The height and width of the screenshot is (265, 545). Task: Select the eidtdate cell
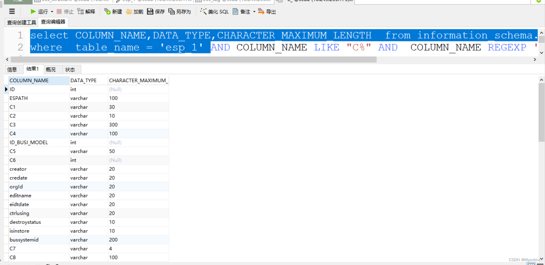(x=38, y=204)
